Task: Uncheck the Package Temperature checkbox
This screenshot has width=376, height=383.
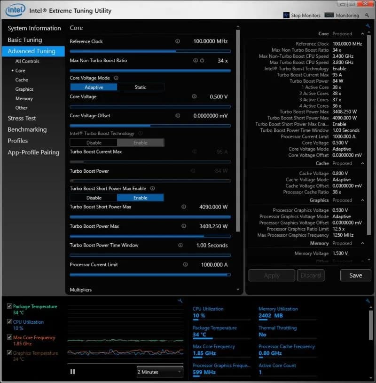Action: click(10, 306)
